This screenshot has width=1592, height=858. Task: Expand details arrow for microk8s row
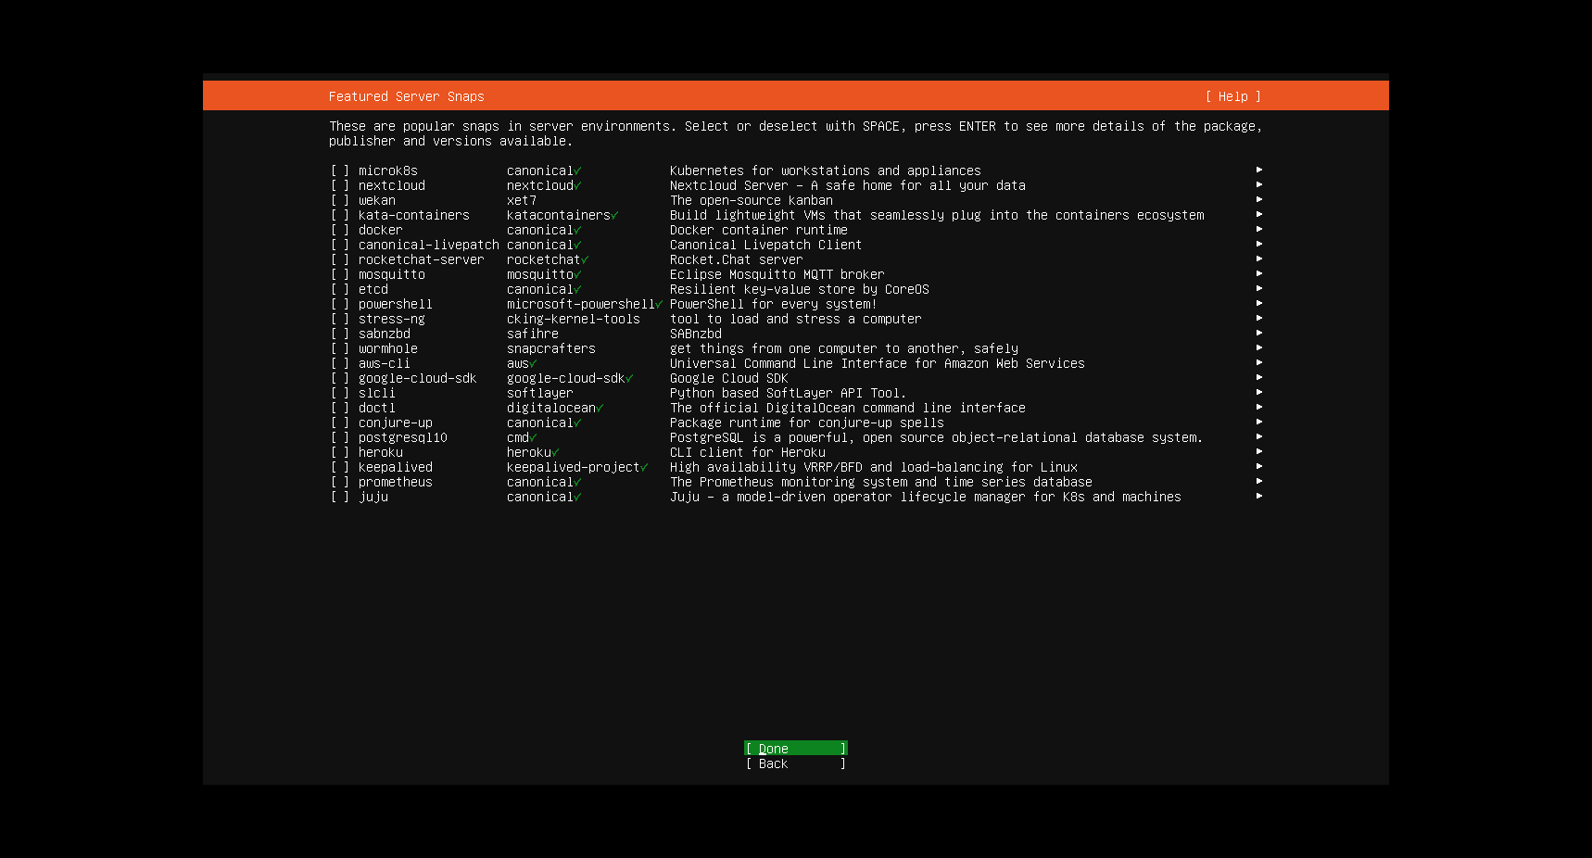pyautogui.click(x=1259, y=170)
